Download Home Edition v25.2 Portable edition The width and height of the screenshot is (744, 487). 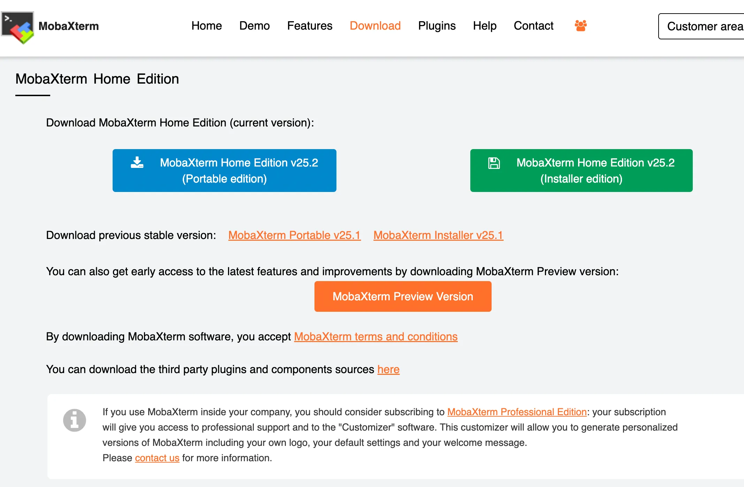point(225,171)
